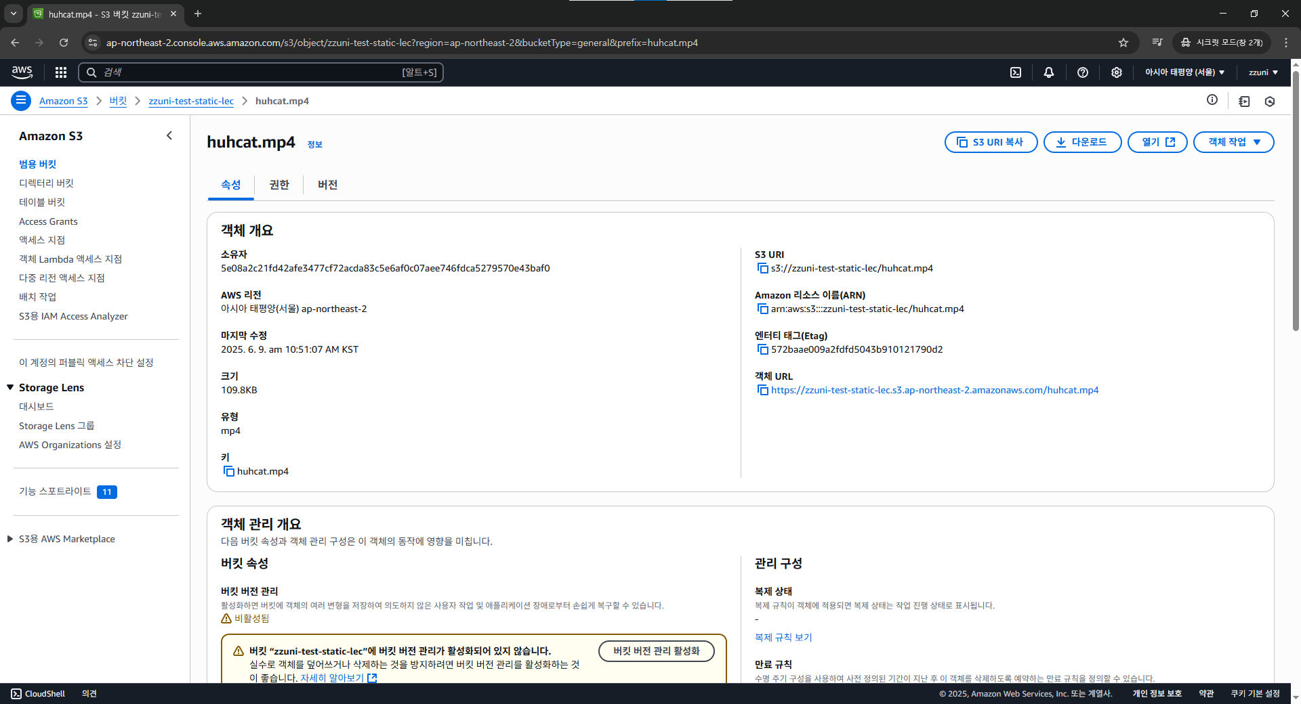Collapse the Amazon S3 sidebar panel
Screen dimensions: 1301x704
169,135
